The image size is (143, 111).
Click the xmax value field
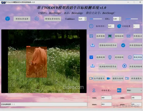click(107, 104)
